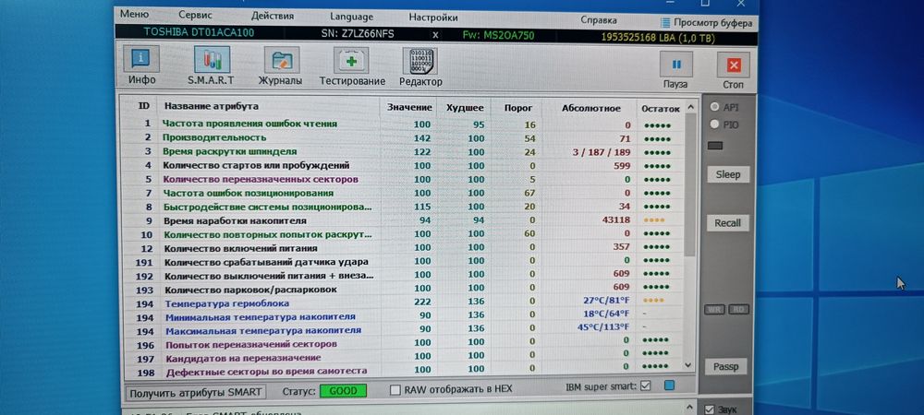The height and width of the screenshot is (415, 924).
Task: Click the scroll-down arrow of the SMART table
Action: point(689,365)
